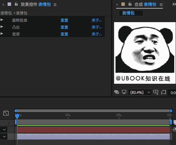Click the time navigator end handle

click(171, 111)
